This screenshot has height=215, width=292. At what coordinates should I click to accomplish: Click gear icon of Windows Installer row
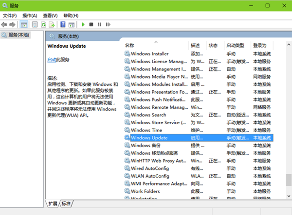tap(127, 54)
